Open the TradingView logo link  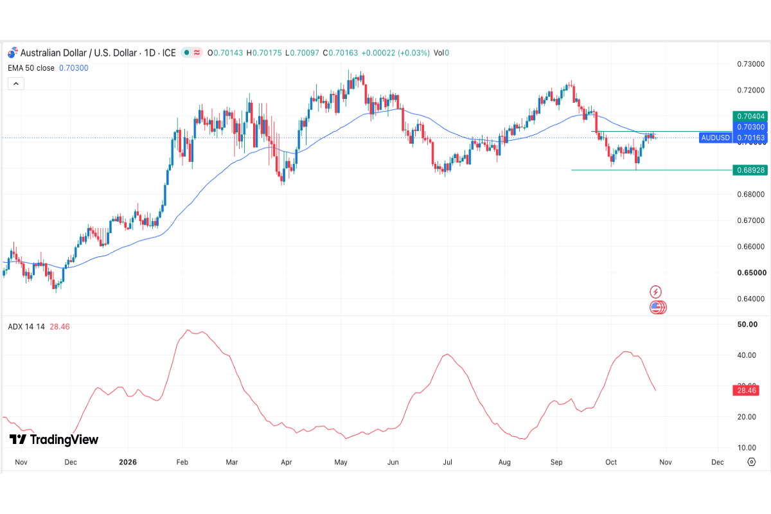(x=54, y=439)
